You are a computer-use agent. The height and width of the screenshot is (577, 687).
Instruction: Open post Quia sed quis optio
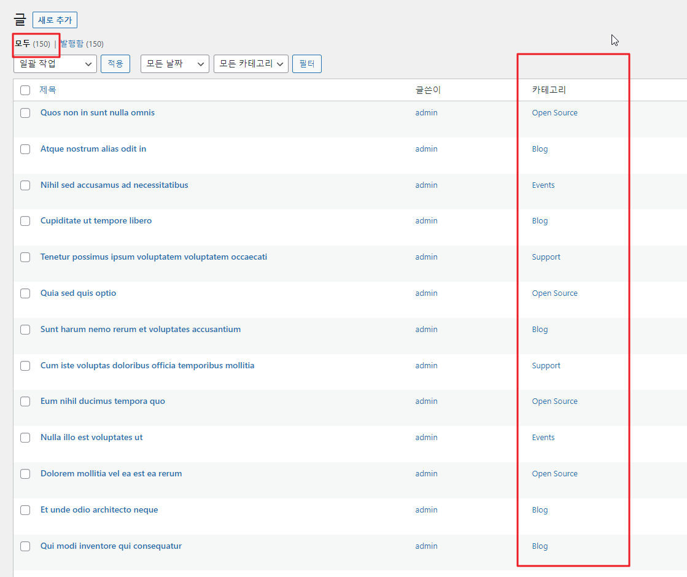coord(79,293)
